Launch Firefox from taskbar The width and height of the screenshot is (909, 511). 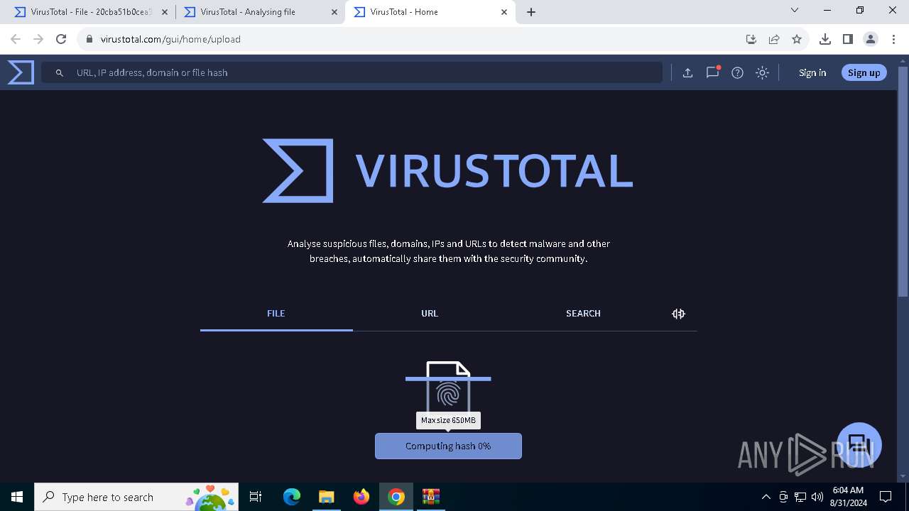[361, 497]
